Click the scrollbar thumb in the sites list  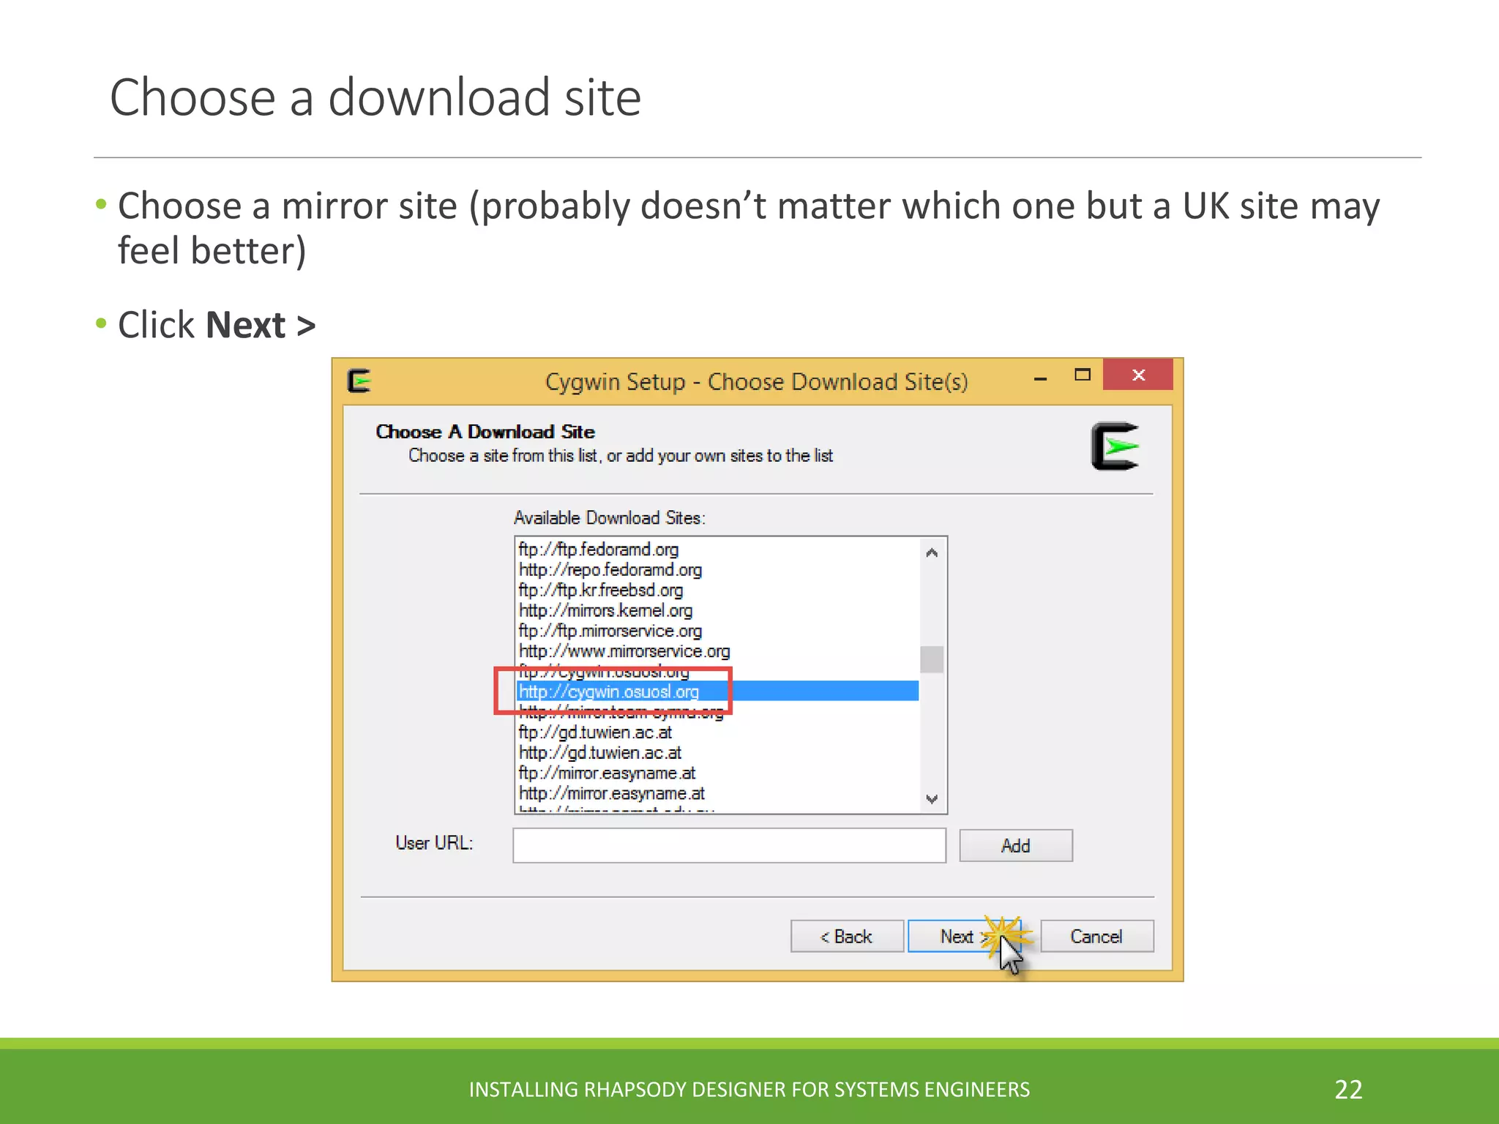[932, 659]
